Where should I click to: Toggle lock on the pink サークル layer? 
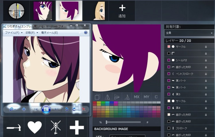206,47
